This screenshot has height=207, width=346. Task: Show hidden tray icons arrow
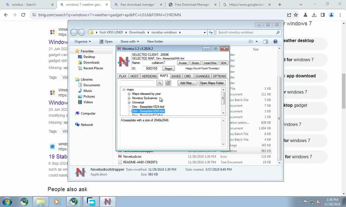point(299,202)
